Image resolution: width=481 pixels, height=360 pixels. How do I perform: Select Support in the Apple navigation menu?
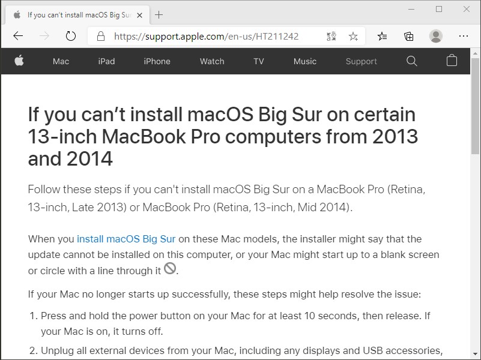click(361, 61)
